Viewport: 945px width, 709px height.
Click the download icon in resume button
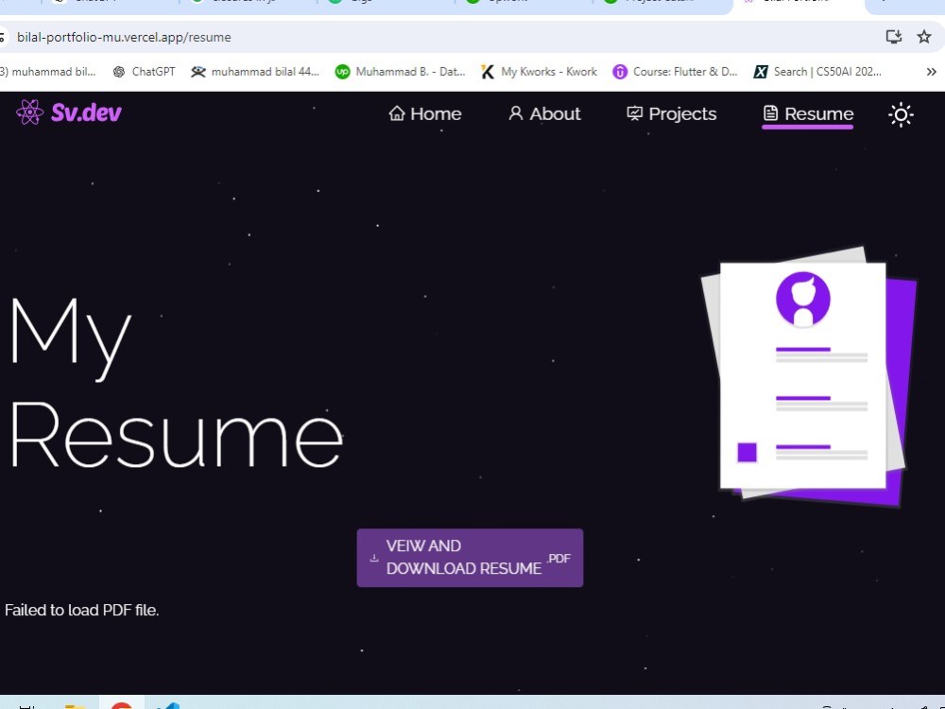pos(373,558)
